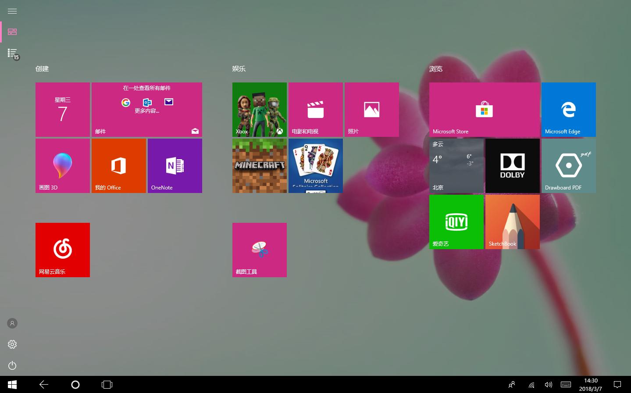631x393 pixels.
Task: Expand the Start navigation hamburger menu
Action: (x=12, y=11)
